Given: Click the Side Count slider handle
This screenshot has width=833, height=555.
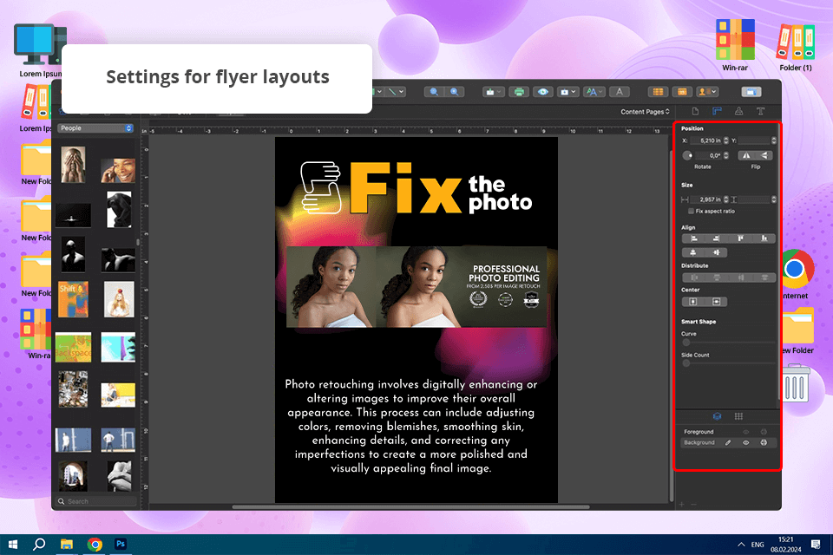Looking at the screenshot, I should pos(685,363).
